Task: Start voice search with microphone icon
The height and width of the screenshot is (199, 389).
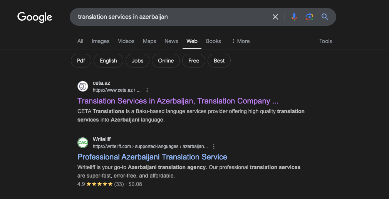Action: click(x=294, y=17)
